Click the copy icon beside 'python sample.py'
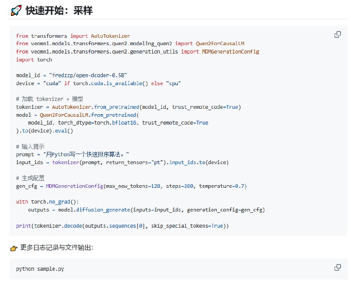 tap(338, 267)
